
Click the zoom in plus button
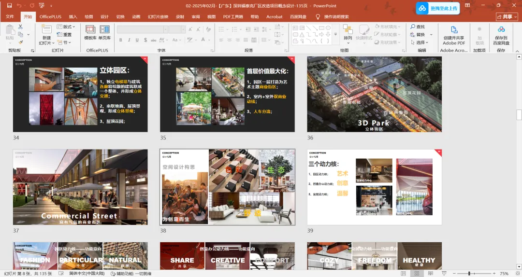(x=494, y=273)
